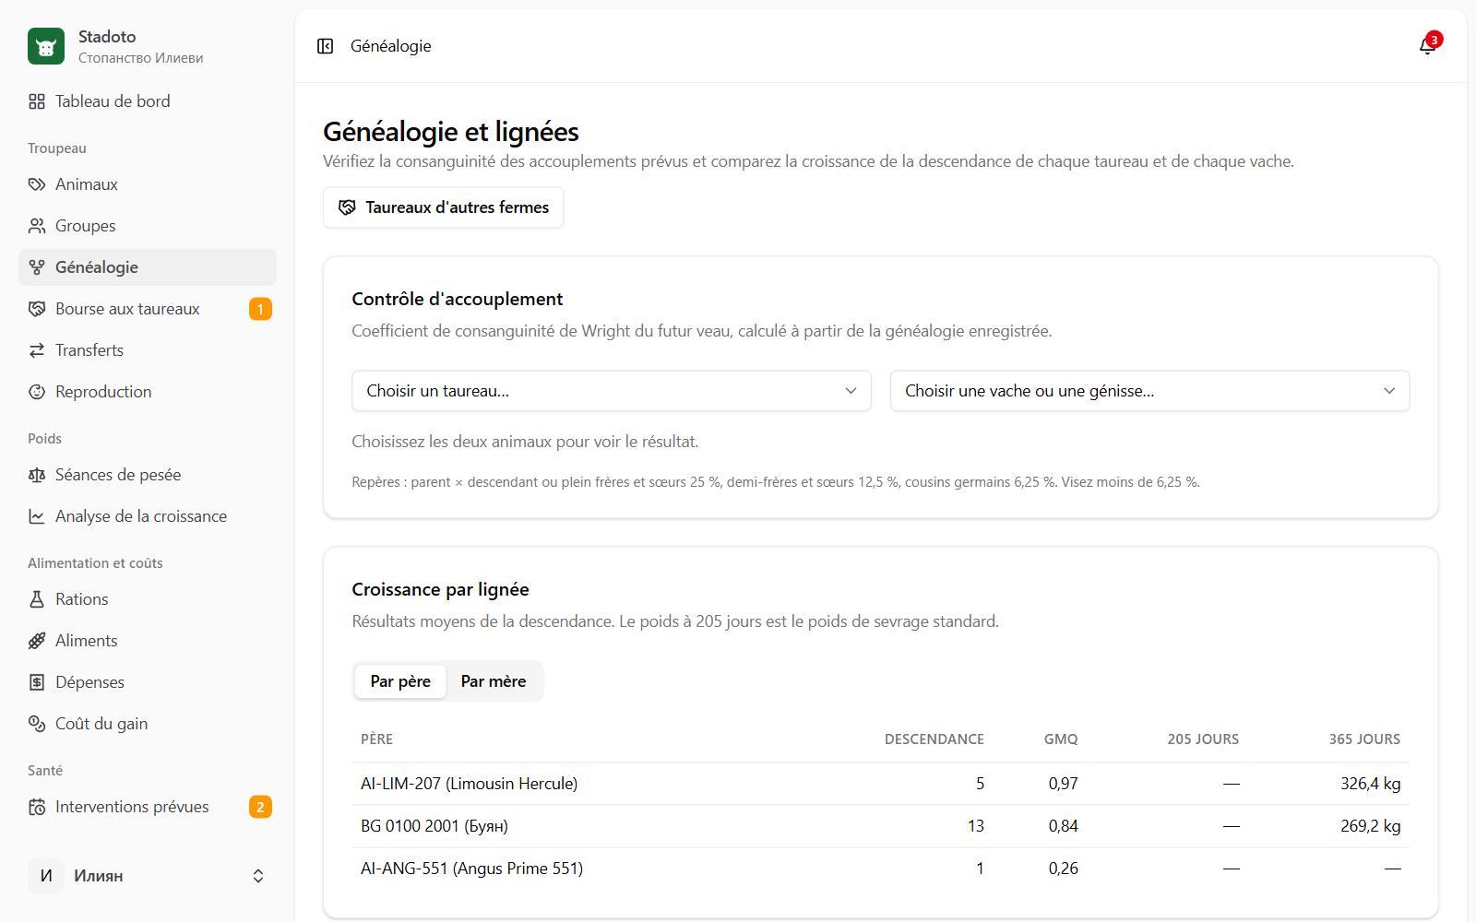
Task: Expand the Choisir une vache ou génisse dropdown
Action: tap(1149, 391)
